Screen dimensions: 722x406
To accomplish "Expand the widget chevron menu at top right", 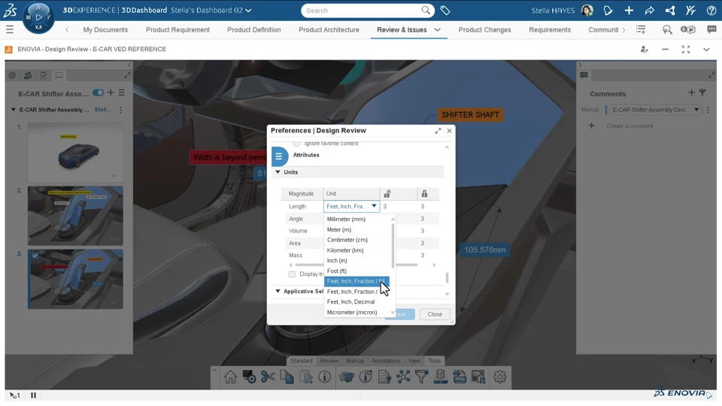I will click(706, 50).
